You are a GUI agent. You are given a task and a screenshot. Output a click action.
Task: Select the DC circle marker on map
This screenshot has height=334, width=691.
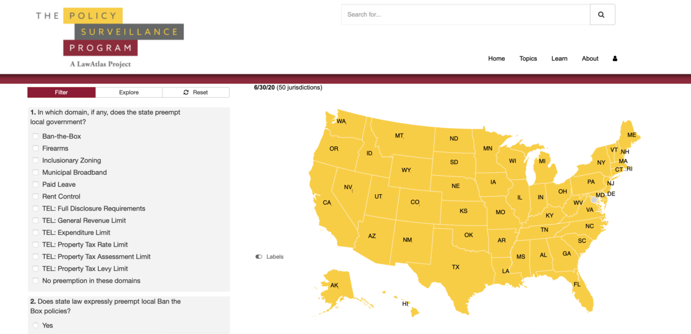point(594,200)
